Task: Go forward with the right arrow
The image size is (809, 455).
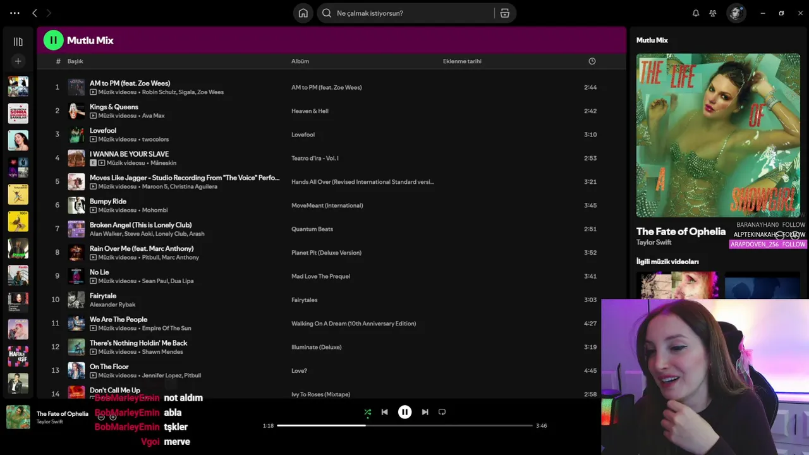Action: pos(49,13)
